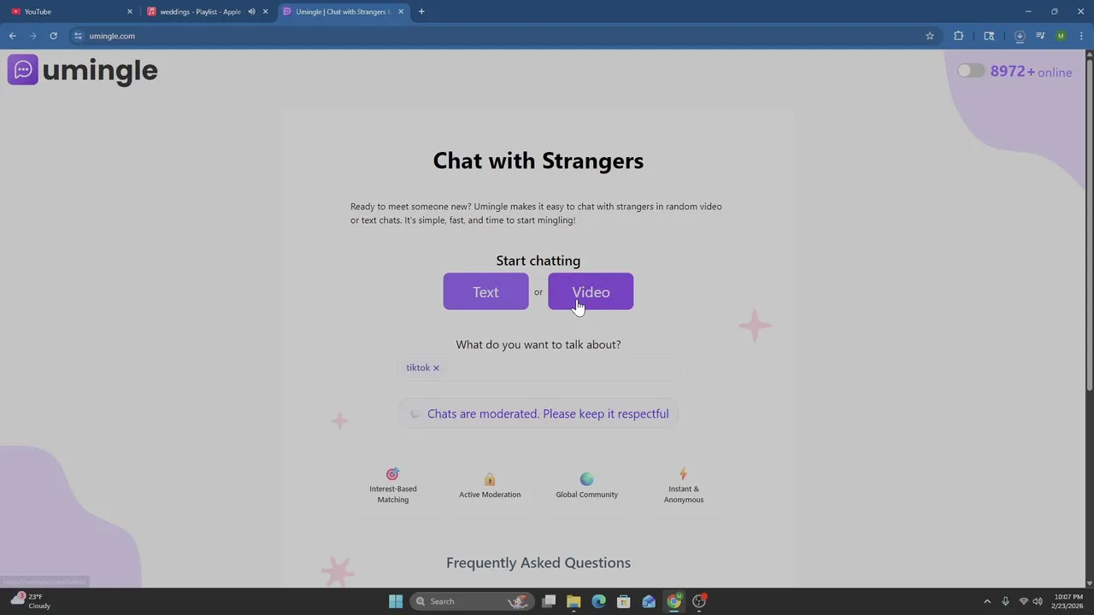Mute the weddings Playlist tab audio
The image size is (1094, 615).
tap(251, 12)
